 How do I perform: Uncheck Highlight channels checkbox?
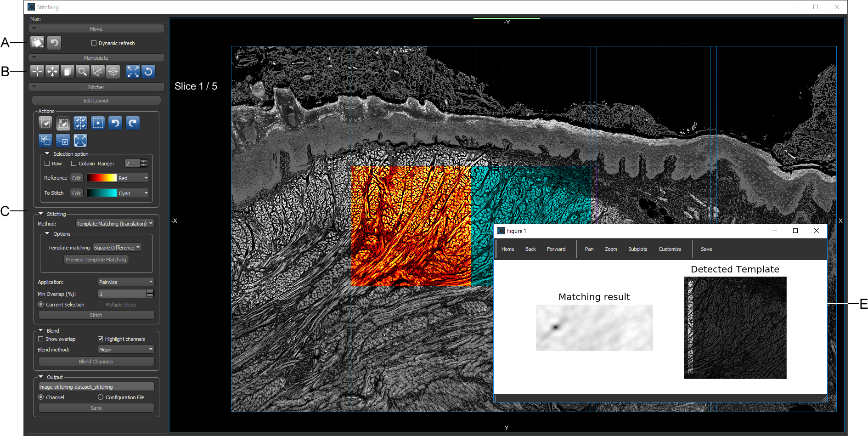click(101, 339)
